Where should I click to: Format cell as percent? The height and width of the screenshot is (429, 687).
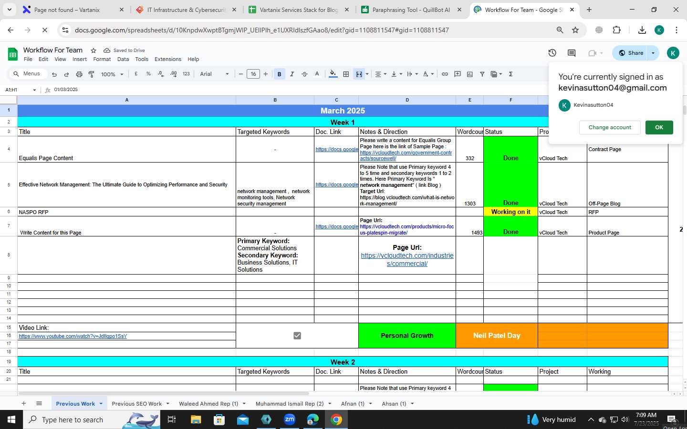tap(148, 74)
